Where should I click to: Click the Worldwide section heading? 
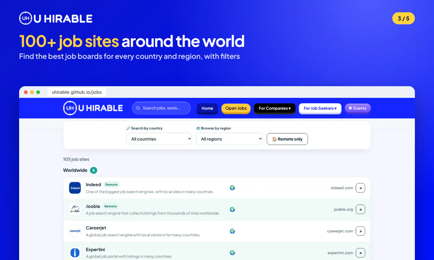(75, 170)
